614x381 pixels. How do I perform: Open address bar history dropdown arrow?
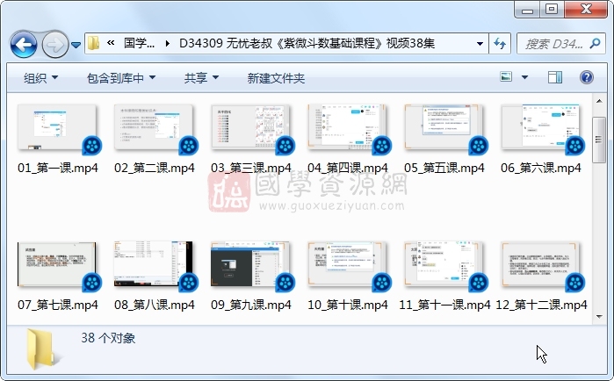coord(480,43)
